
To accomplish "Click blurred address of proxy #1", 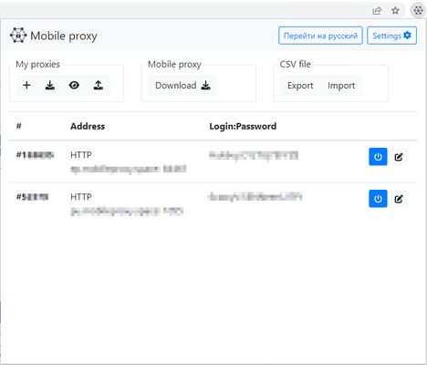I will (129, 169).
